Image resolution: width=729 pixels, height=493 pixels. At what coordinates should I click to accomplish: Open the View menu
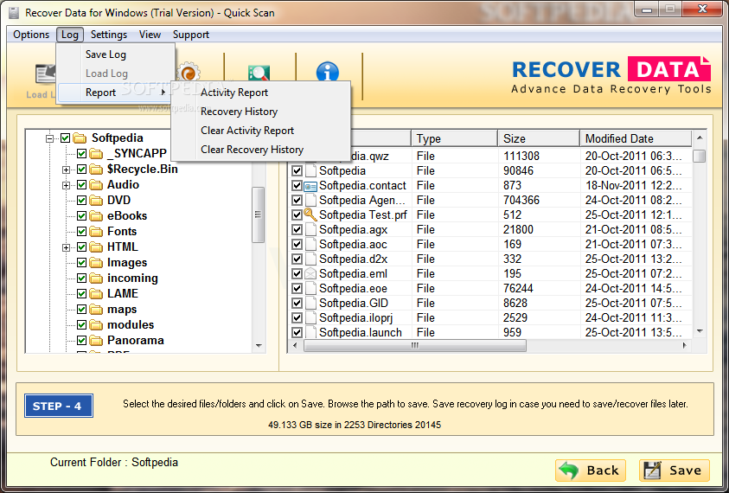pos(150,35)
